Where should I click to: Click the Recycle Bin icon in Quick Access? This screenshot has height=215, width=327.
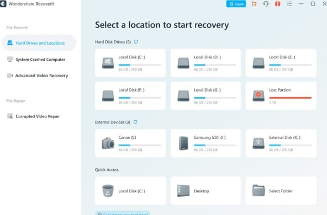coord(108,191)
